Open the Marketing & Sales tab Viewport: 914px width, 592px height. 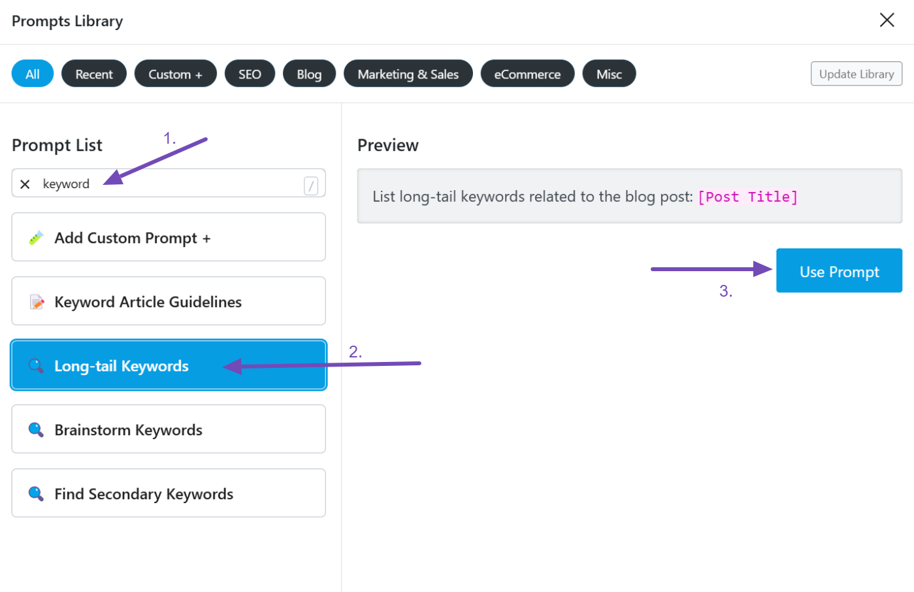tap(408, 74)
